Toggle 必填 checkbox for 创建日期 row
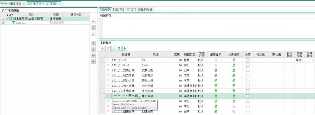315x115 pixels. pos(248,112)
